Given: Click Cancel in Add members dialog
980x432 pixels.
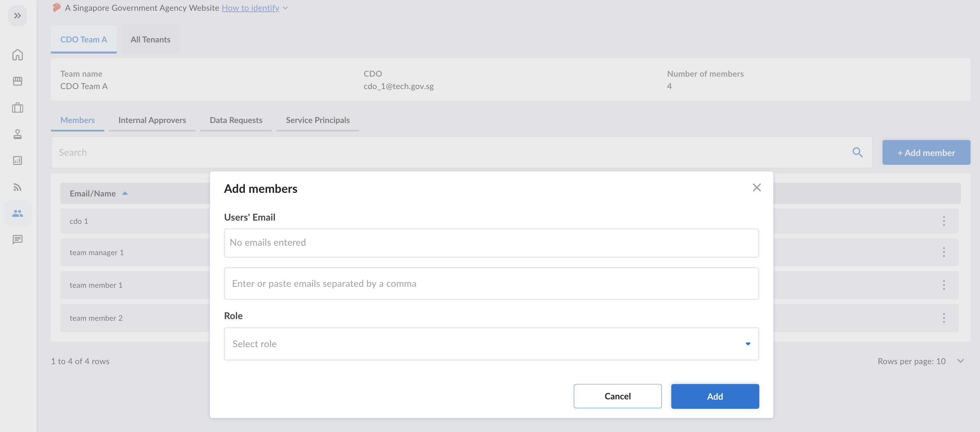Looking at the screenshot, I should (617, 396).
